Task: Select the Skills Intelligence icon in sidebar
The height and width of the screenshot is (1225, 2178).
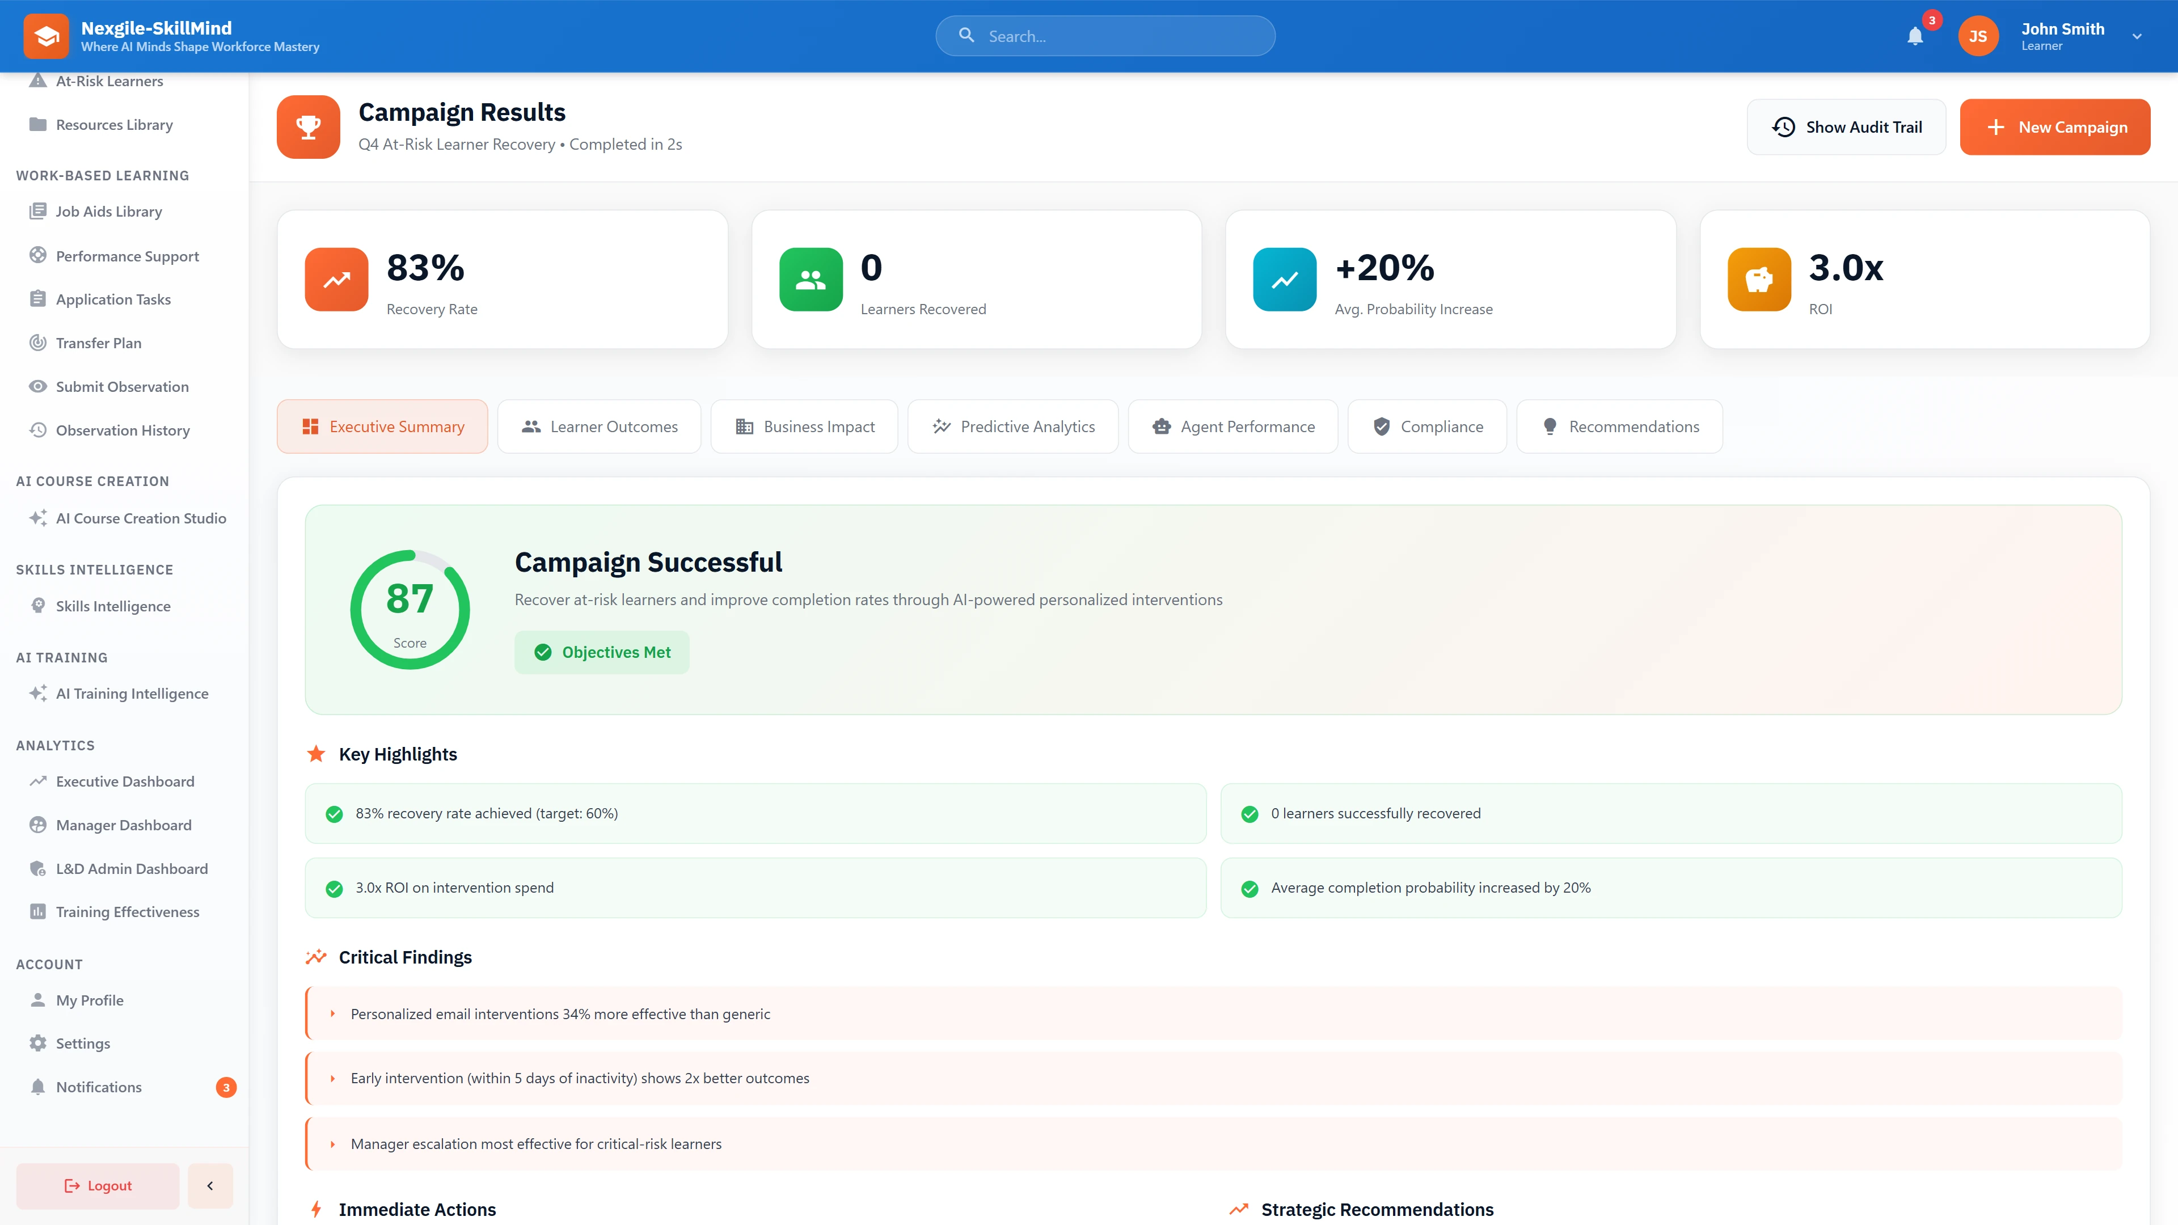Action: coord(38,605)
